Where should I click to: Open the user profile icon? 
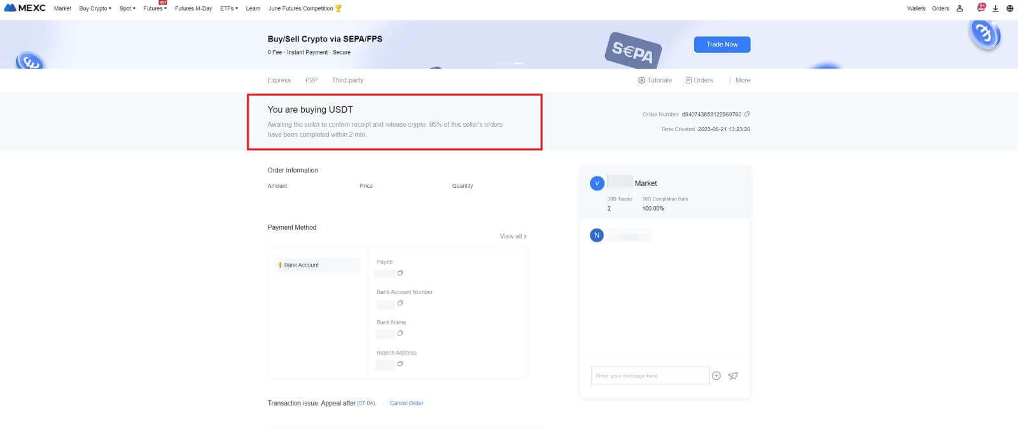pos(959,8)
